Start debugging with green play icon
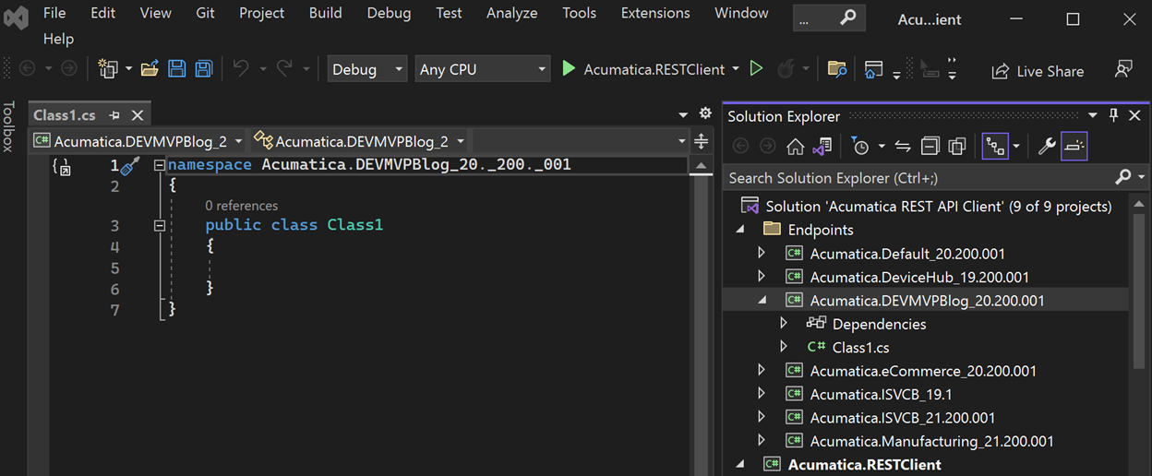Screen dimensions: 1152x476 click(x=569, y=69)
